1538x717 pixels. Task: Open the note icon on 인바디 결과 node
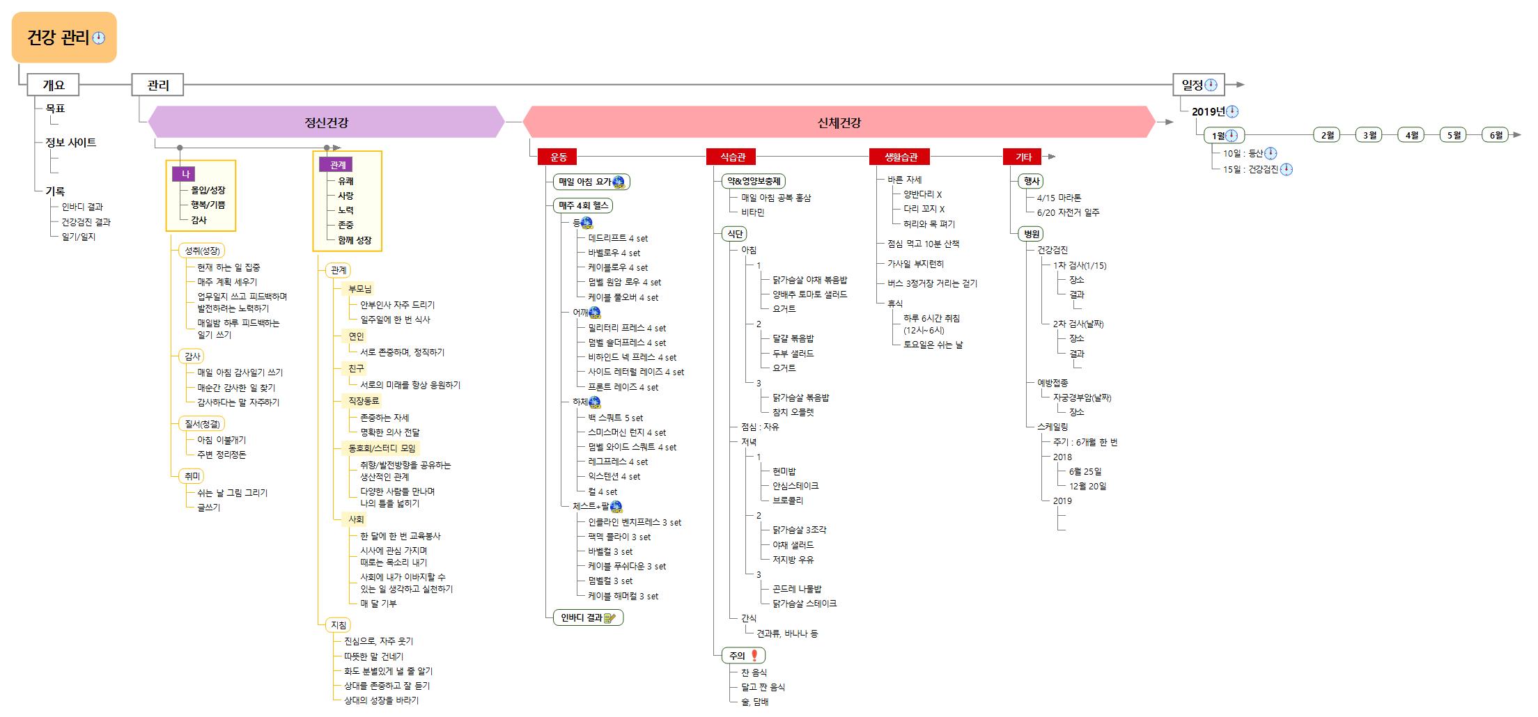[610, 618]
